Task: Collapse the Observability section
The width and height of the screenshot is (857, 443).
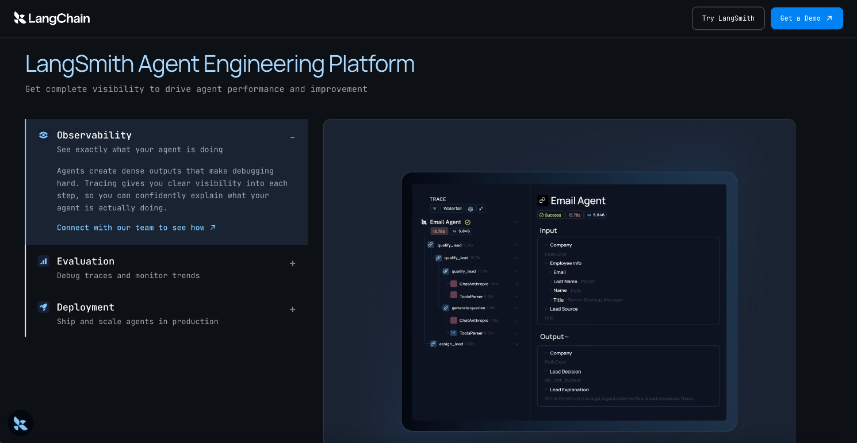Action: pyautogui.click(x=293, y=137)
